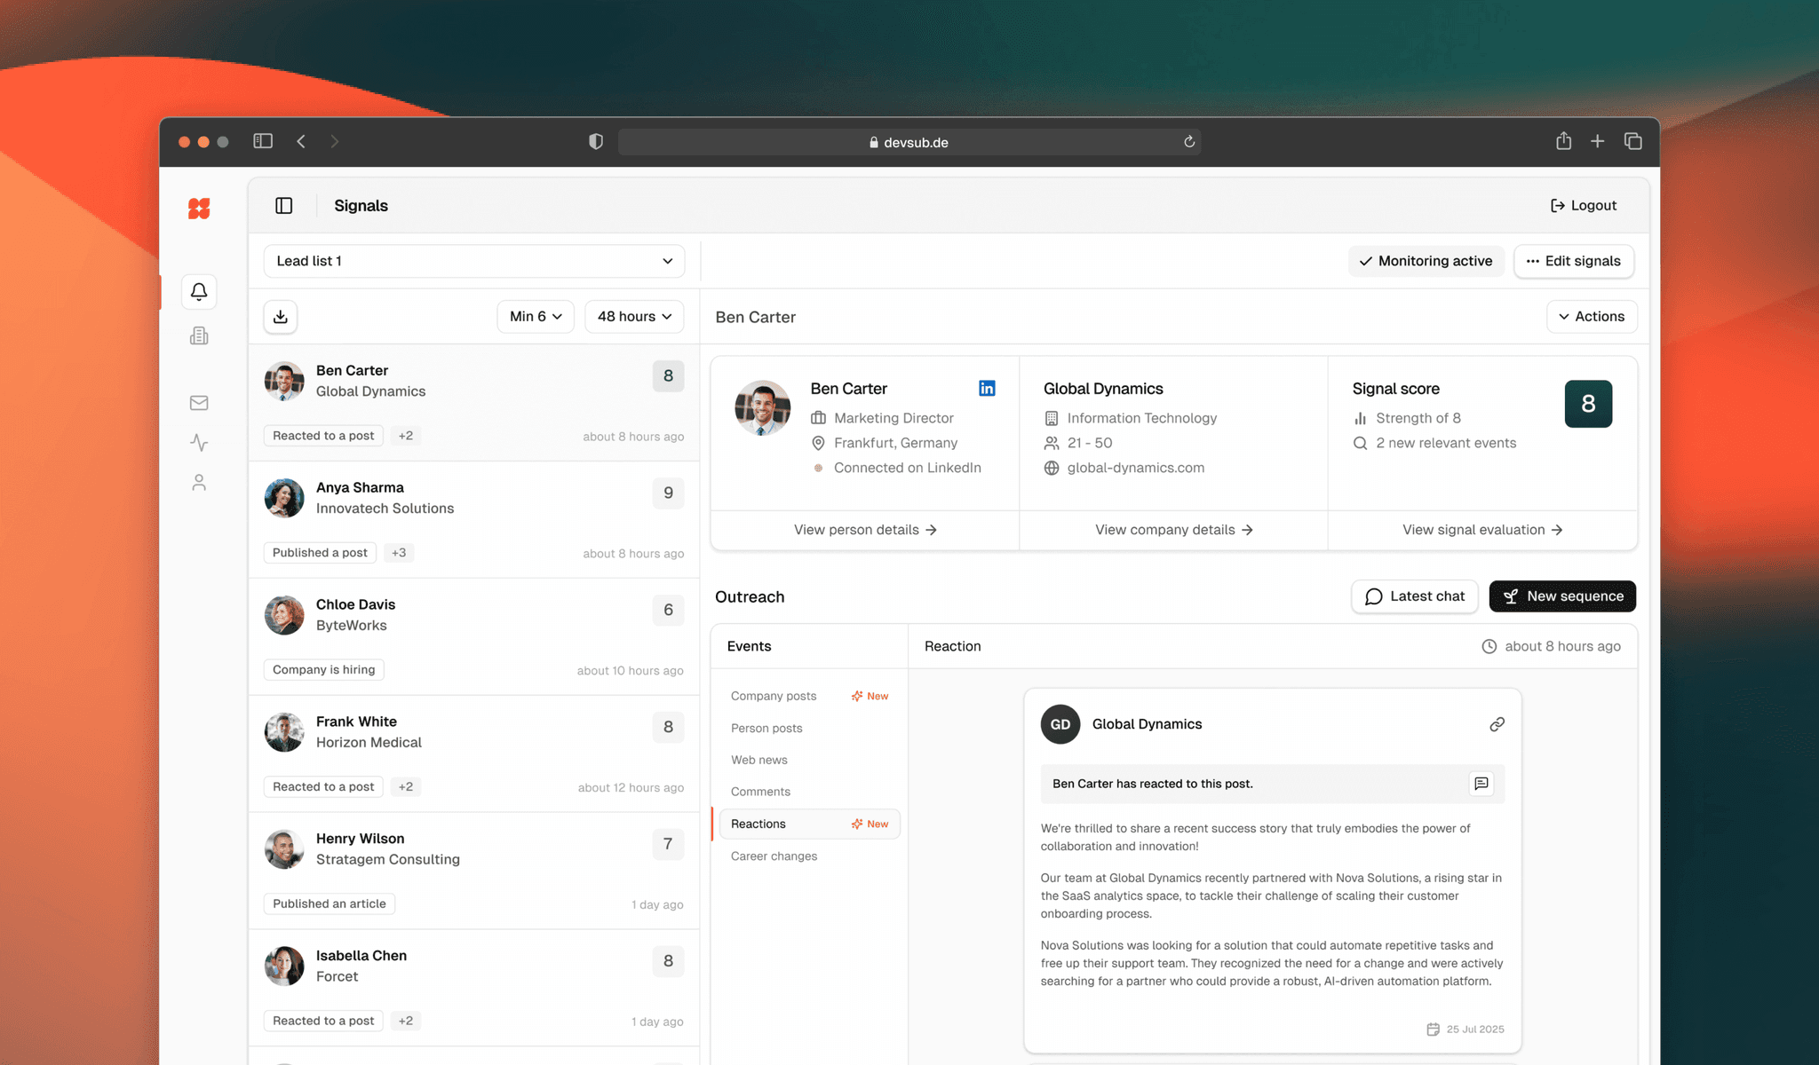1819x1065 pixels.
Task: Click the activity pulse sidebar icon
Action: point(199,442)
